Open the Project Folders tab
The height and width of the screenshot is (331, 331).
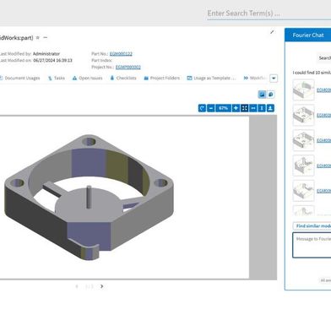point(162,78)
